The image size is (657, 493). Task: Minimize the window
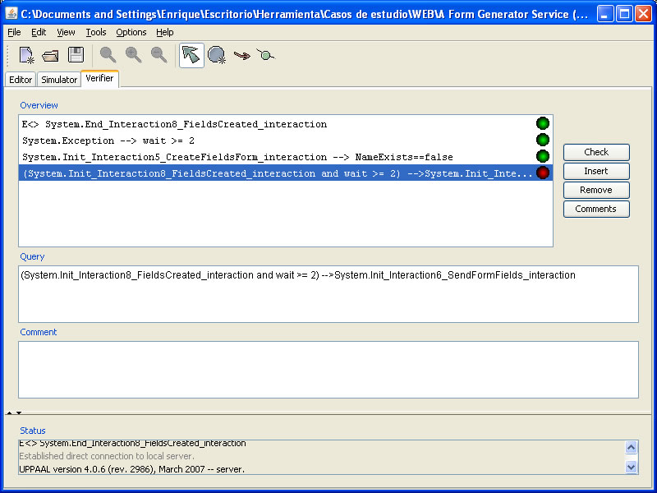604,14
